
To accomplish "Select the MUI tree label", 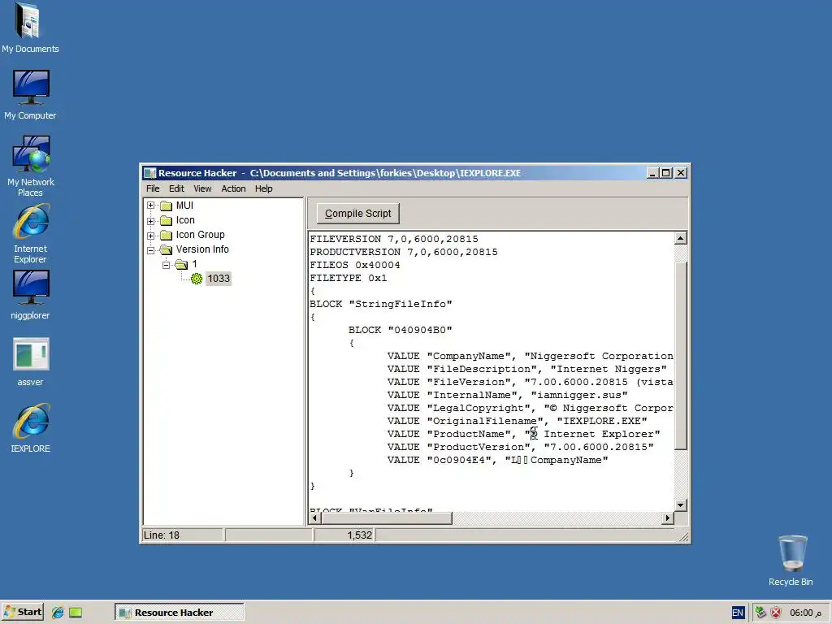I will (x=184, y=206).
